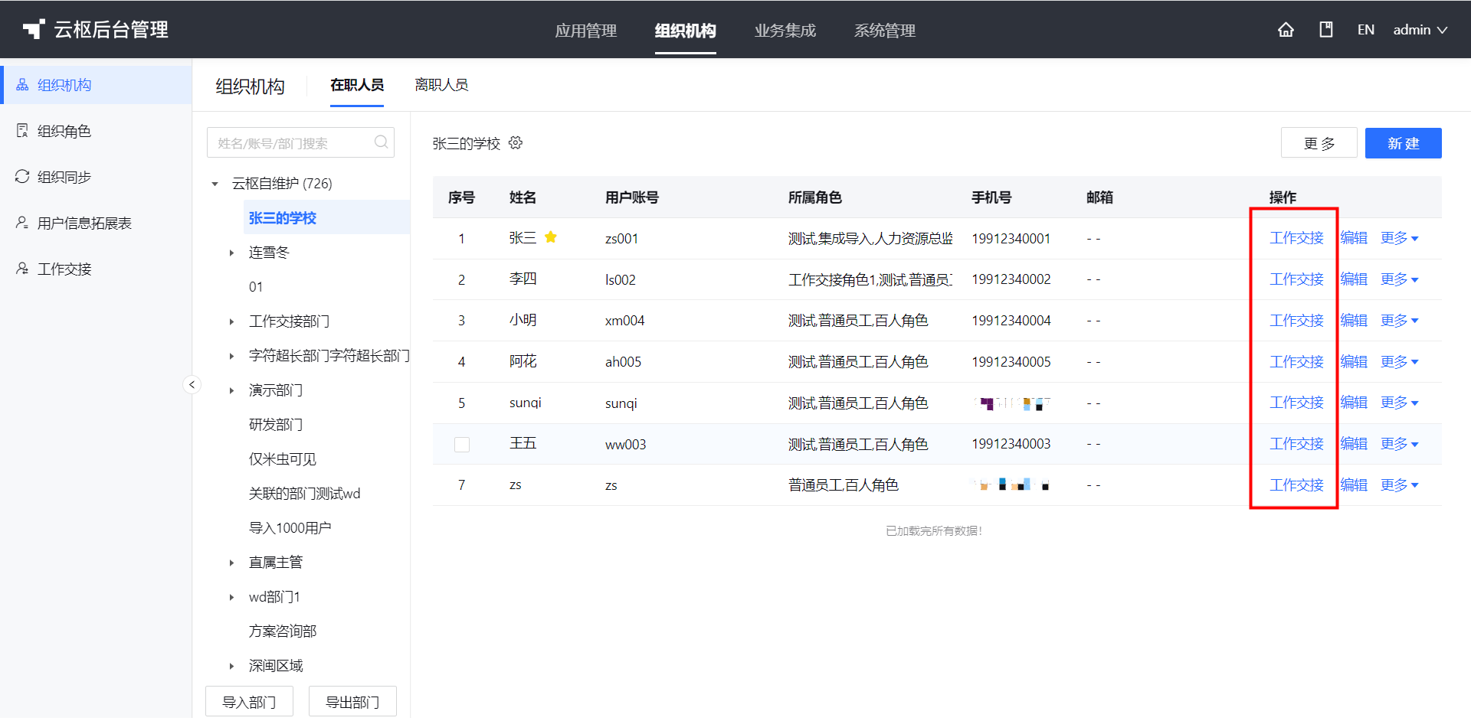Expand the wd部门1 tree node

pyautogui.click(x=231, y=597)
